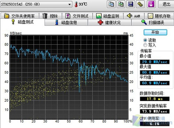Switch to the AAM tab
This screenshot has height=128, width=174.
click(134, 16)
